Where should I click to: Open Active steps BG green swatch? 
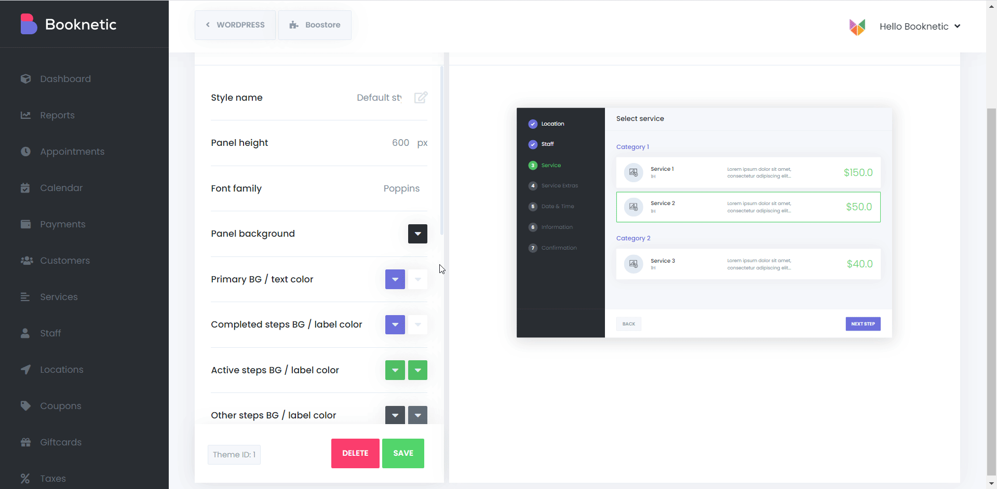(395, 370)
